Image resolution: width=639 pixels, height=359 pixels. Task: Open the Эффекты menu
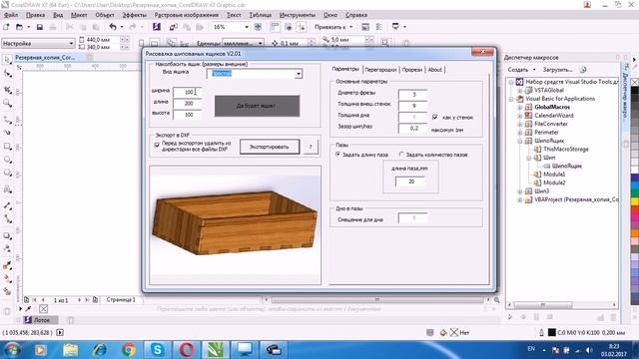tap(134, 15)
